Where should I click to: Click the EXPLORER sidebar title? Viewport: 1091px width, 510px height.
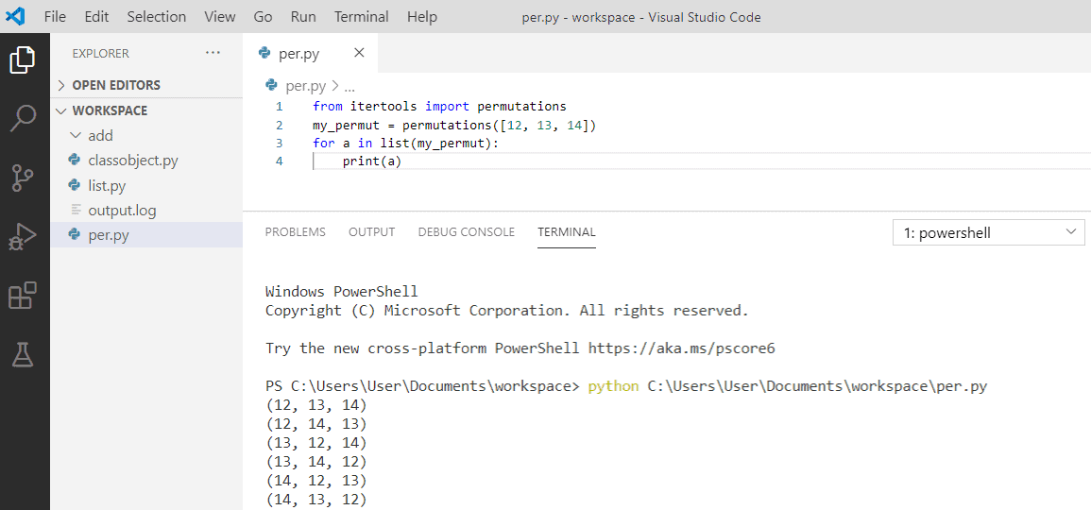pyautogui.click(x=101, y=54)
